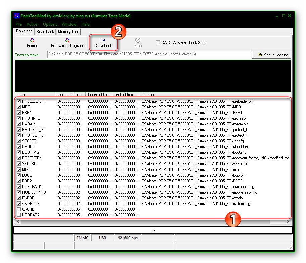Switch to the Memory Test tab

[x=68, y=32]
